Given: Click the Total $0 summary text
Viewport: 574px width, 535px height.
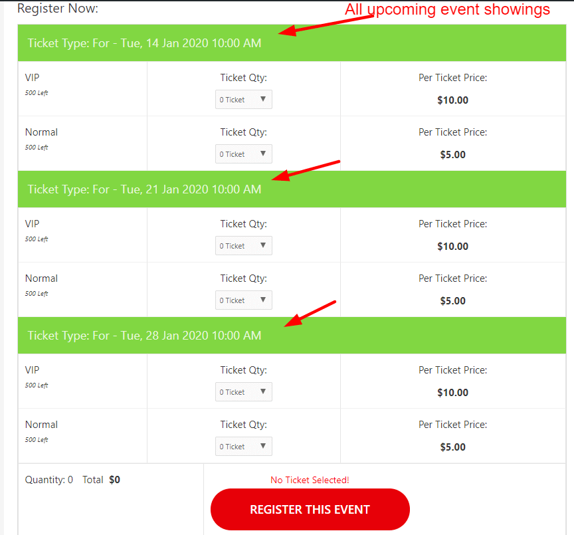Looking at the screenshot, I should click(102, 480).
